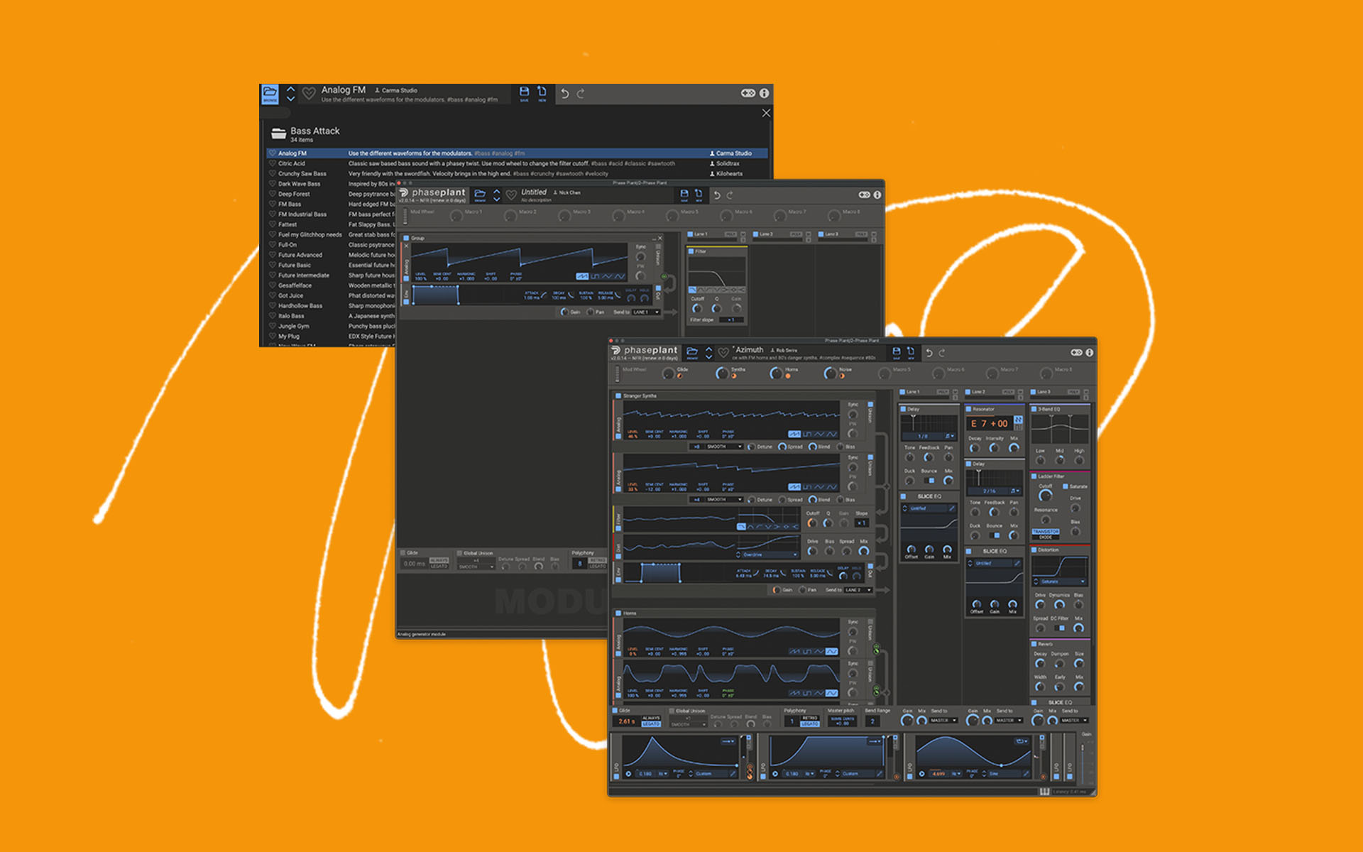1363x852 pixels.
Task: Click info icon in Azimuth window header
Action: [x=1090, y=352]
